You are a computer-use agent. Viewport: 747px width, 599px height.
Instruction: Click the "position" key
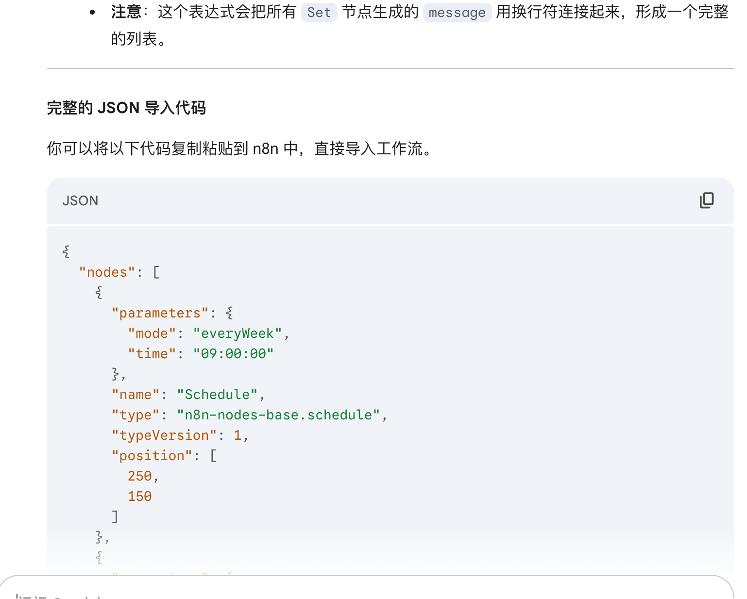pos(152,456)
